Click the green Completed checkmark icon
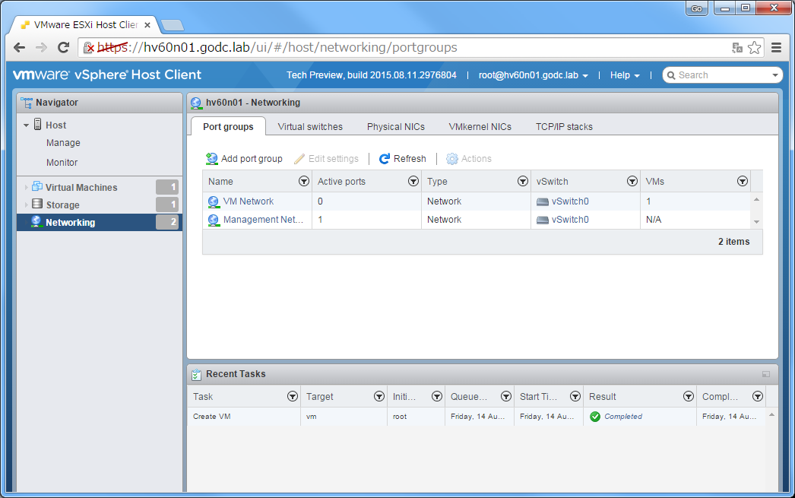 595,417
